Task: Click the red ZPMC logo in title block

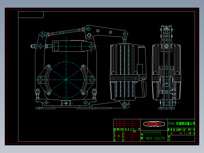Action: coord(154,124)
